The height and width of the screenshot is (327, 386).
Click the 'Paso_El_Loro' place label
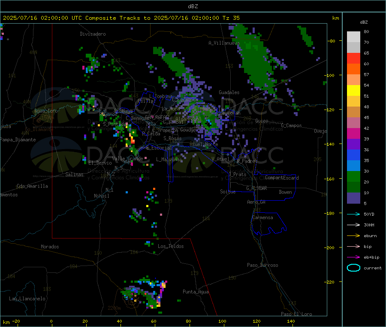[296, 314]
